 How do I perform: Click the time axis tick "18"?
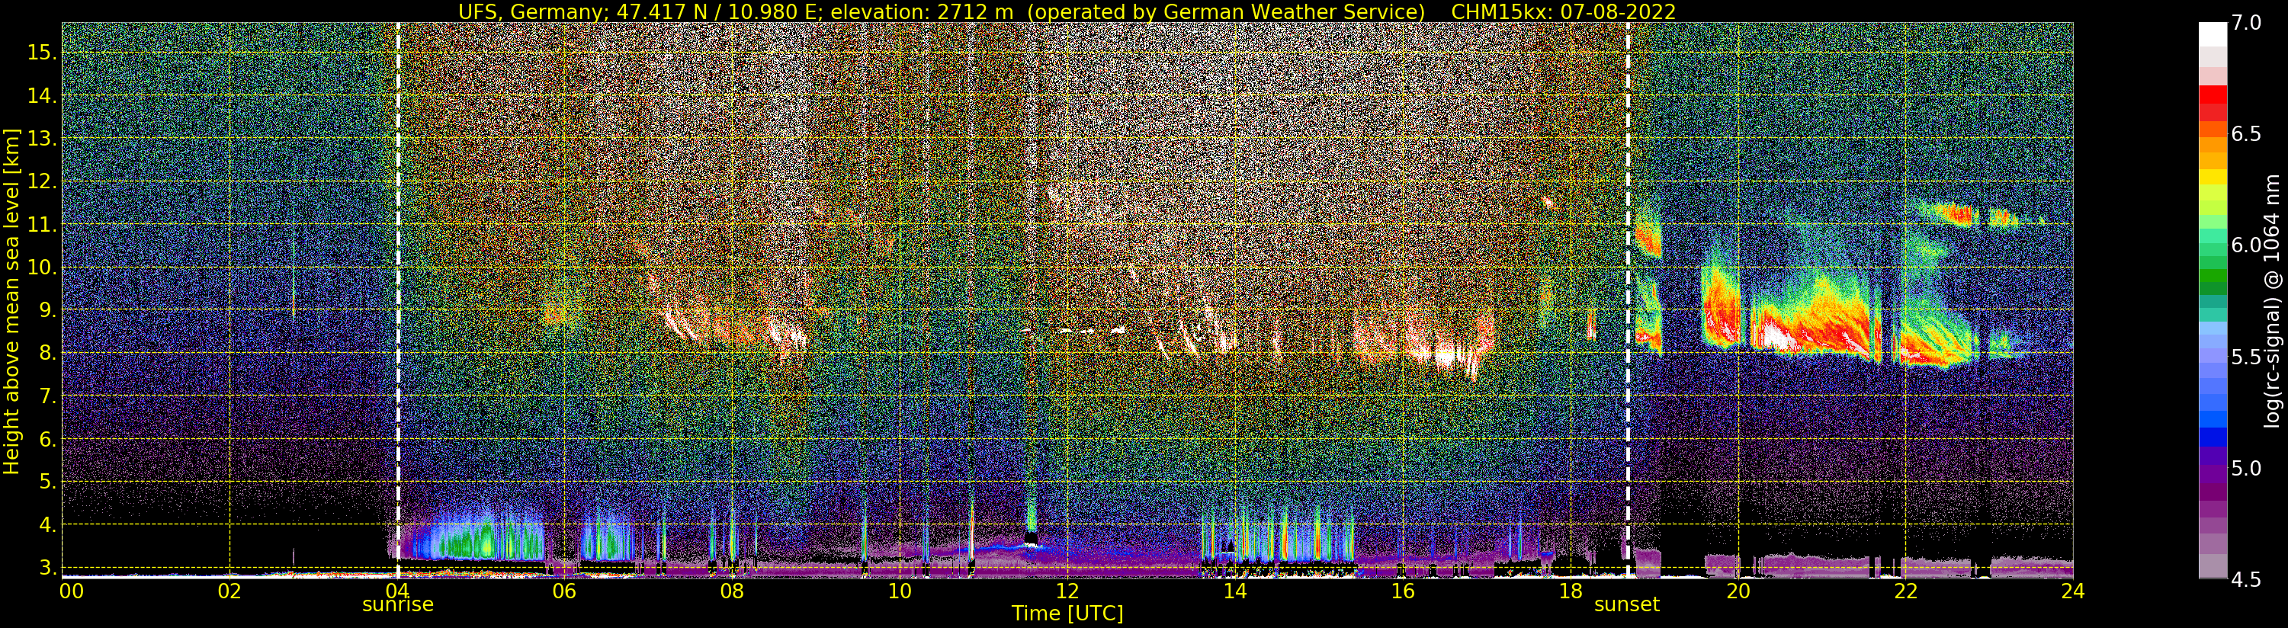tap(1571, 591)
